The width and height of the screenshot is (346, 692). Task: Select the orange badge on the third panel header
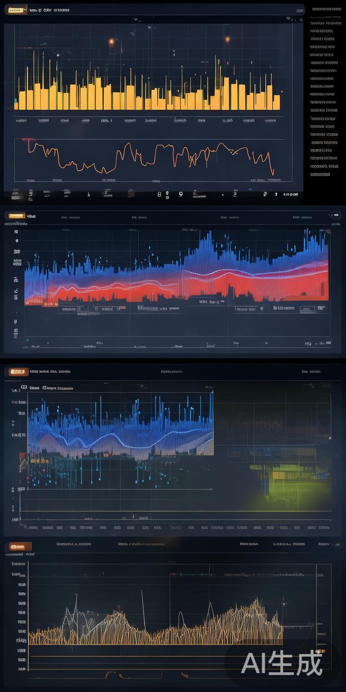click(x=19, y=371)
